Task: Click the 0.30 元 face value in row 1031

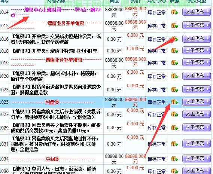Action: 114,144
